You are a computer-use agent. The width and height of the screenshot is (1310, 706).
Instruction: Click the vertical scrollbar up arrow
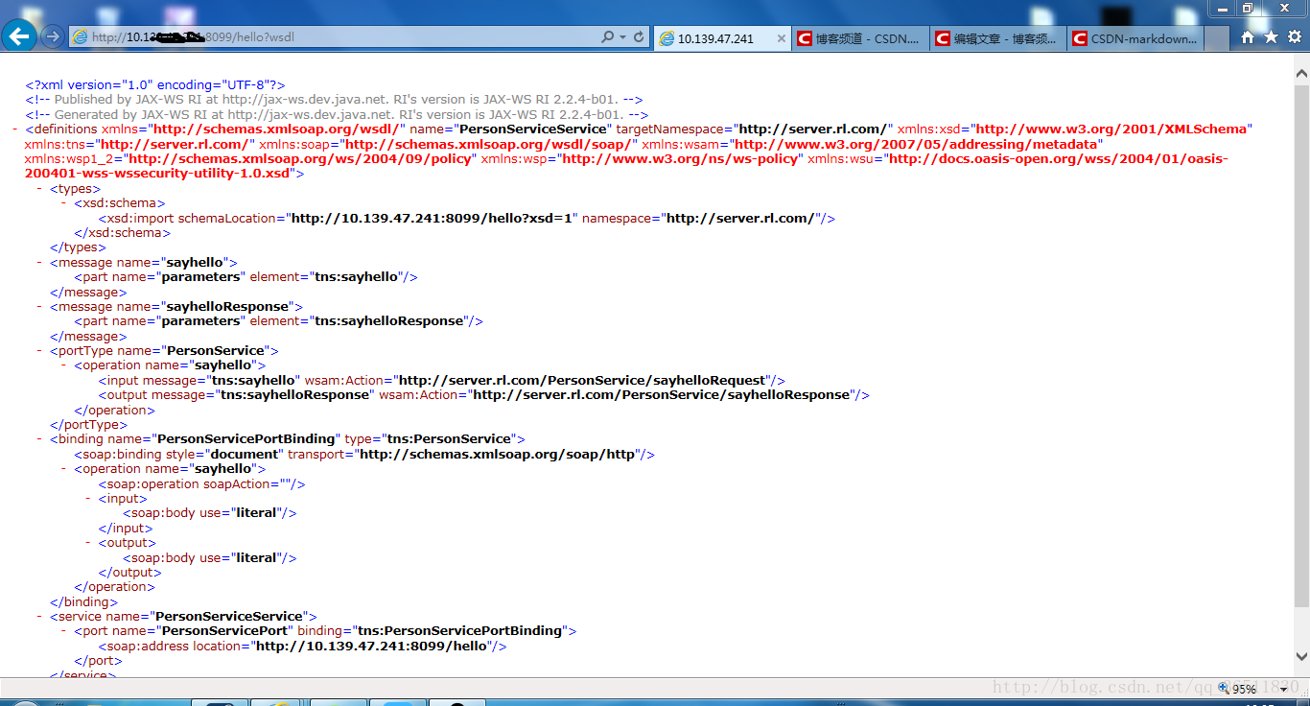1301,74
